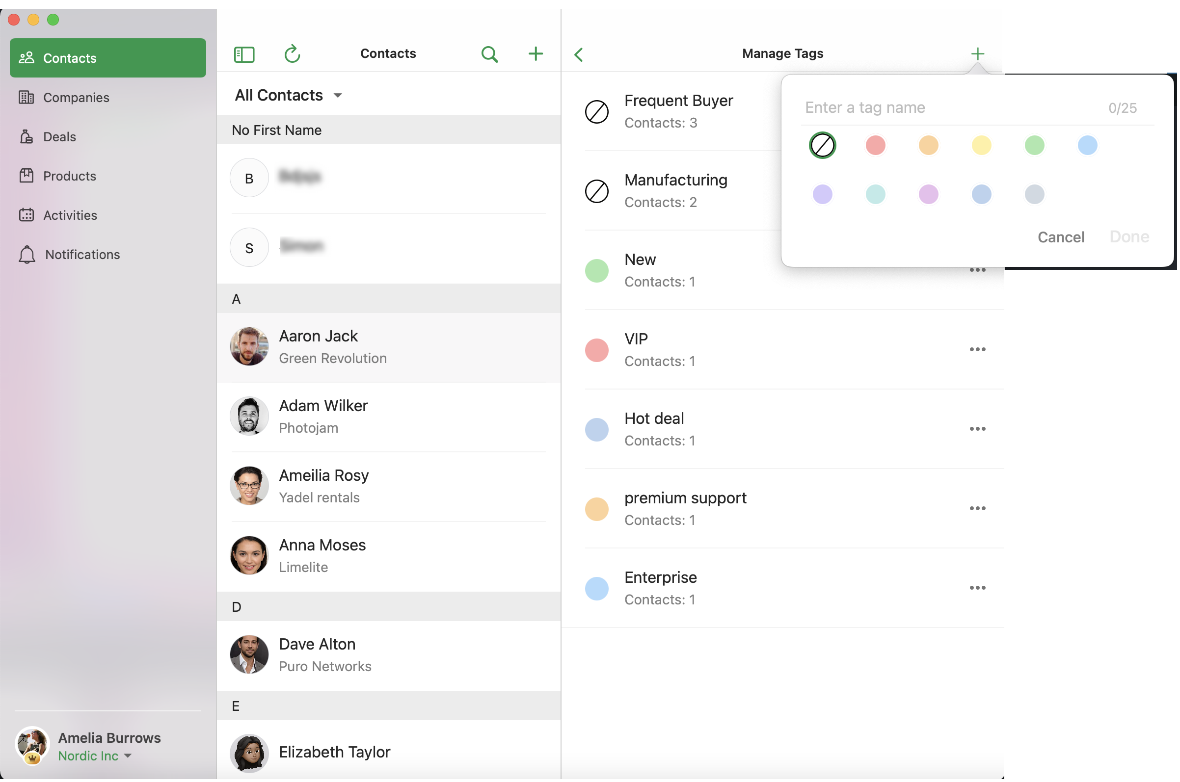1180x782 pixels.
Task: Open Companies in the sidebar
Action: pos(76,97)
